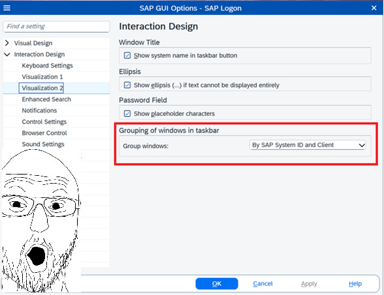
Task: Open Browser Control settings
Action: [x=44, y=133]
